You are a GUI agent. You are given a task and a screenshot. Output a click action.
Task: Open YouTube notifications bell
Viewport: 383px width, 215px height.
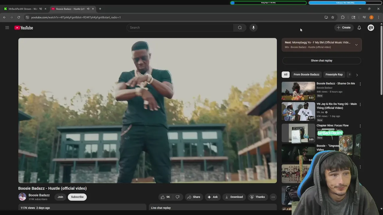359,27
